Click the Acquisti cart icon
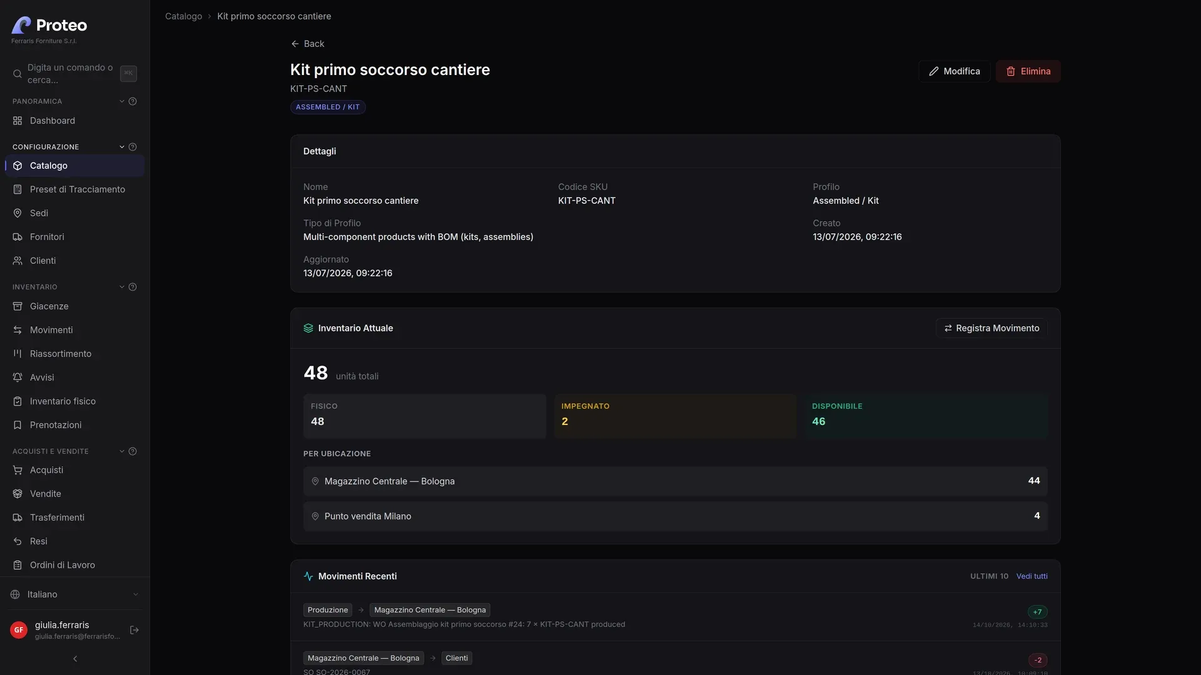Screen dimensions: 1201x675 point(18,470)
